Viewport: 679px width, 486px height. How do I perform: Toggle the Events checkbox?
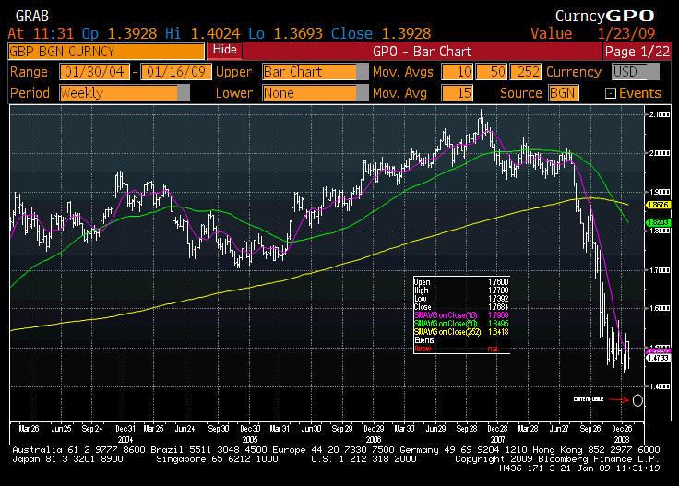tap(610, 93)
